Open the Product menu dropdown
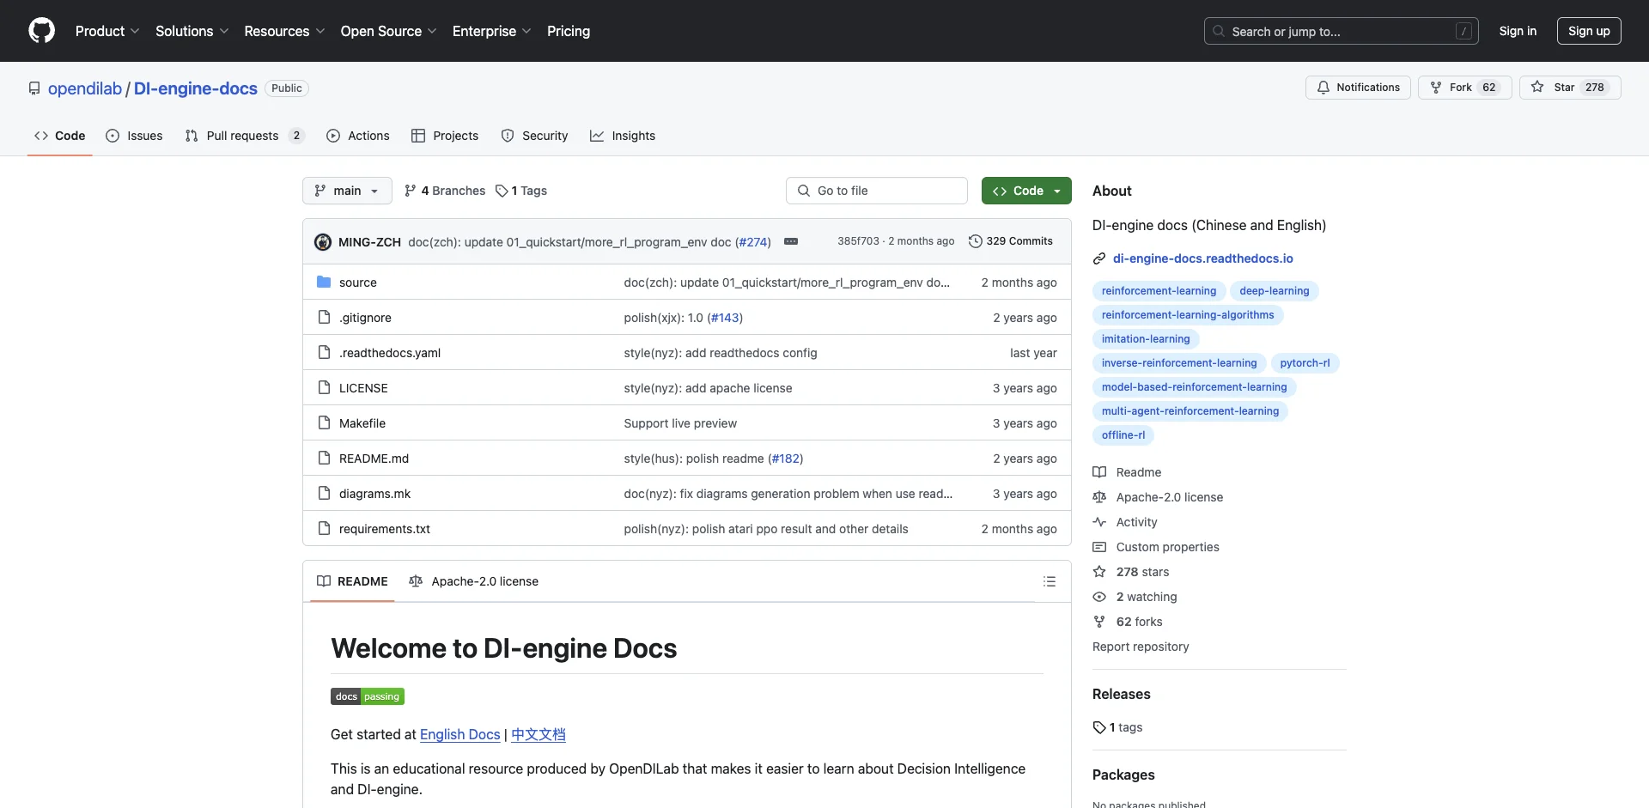The image size is (1649, 808). pyautogui.click(x=107, y=31)
